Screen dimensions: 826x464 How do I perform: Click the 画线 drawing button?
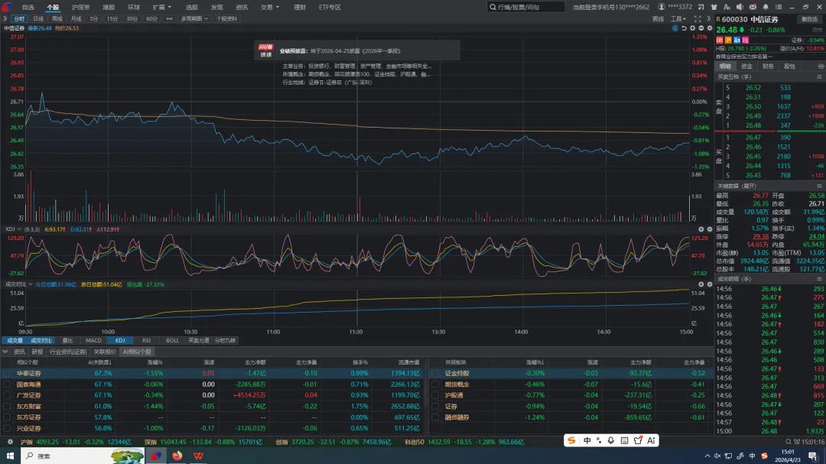(x=658, y=19)
